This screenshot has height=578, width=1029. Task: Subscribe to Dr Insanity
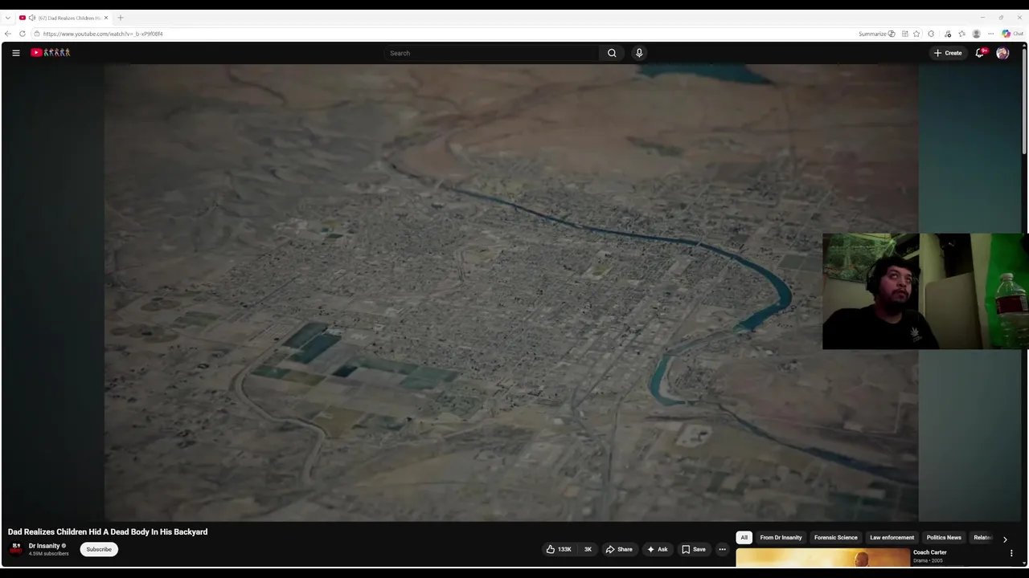tap(99, 549)
